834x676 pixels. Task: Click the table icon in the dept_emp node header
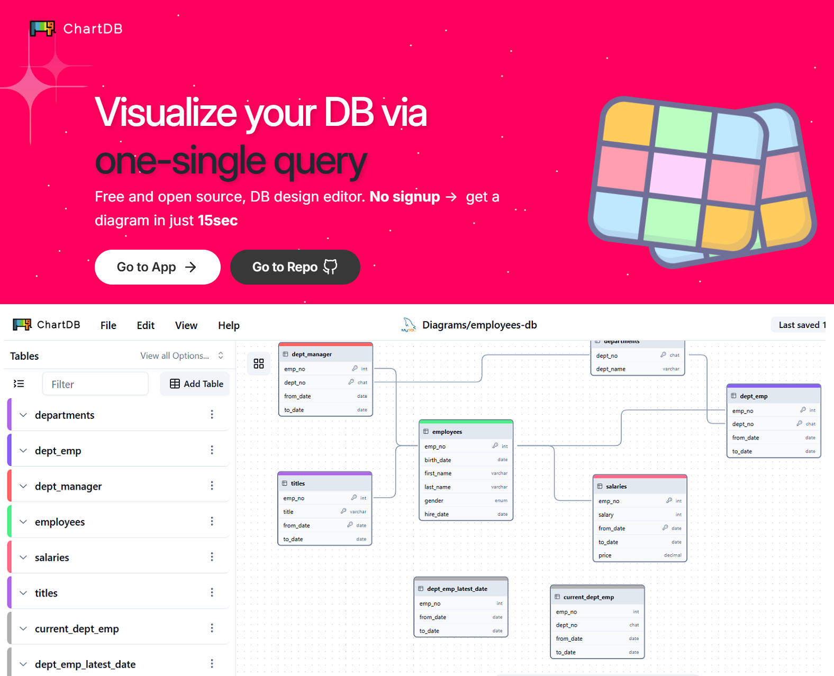(x=733, y=396)
